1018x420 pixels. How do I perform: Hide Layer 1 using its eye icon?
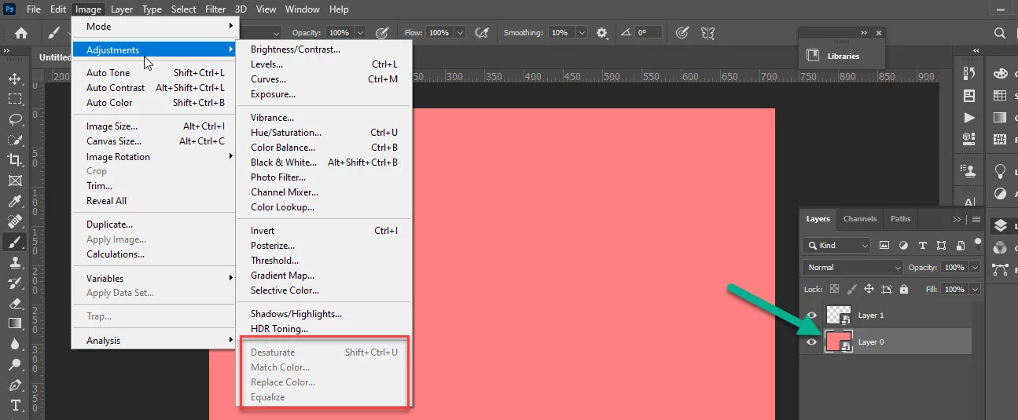(812, 316)
